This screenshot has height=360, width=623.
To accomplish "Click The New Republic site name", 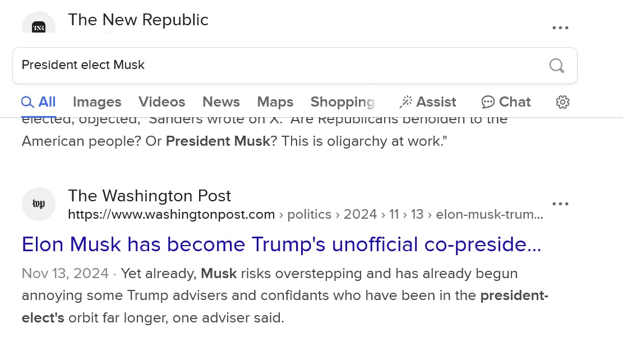I will pos(138,20).
